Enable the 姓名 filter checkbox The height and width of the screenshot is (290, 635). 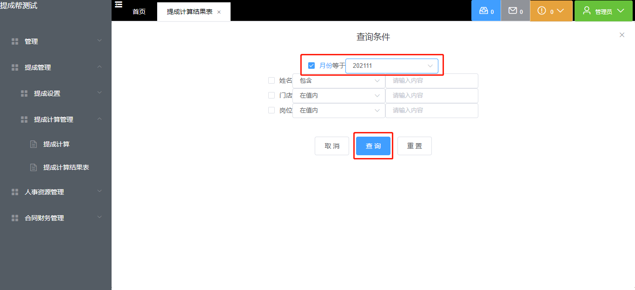pyautogui.click(x=271, y=80)
